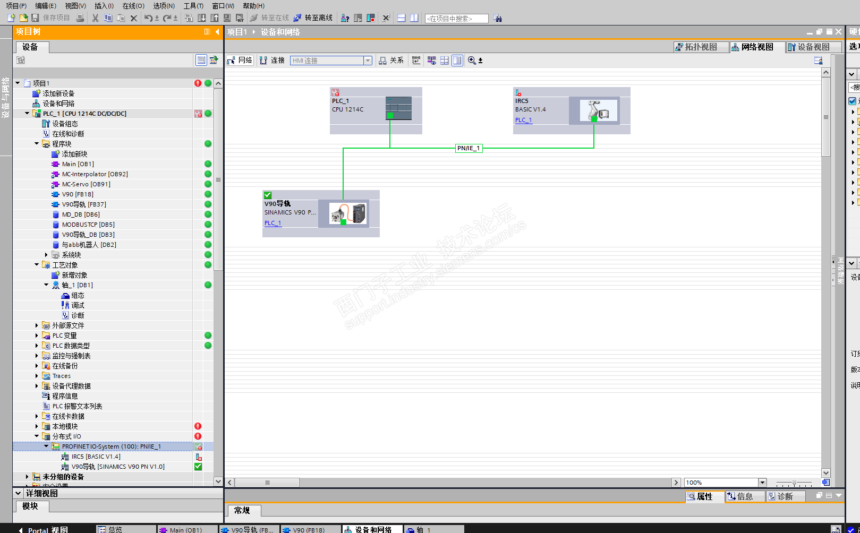Copy selection using the copy icon

pos(108,18)
